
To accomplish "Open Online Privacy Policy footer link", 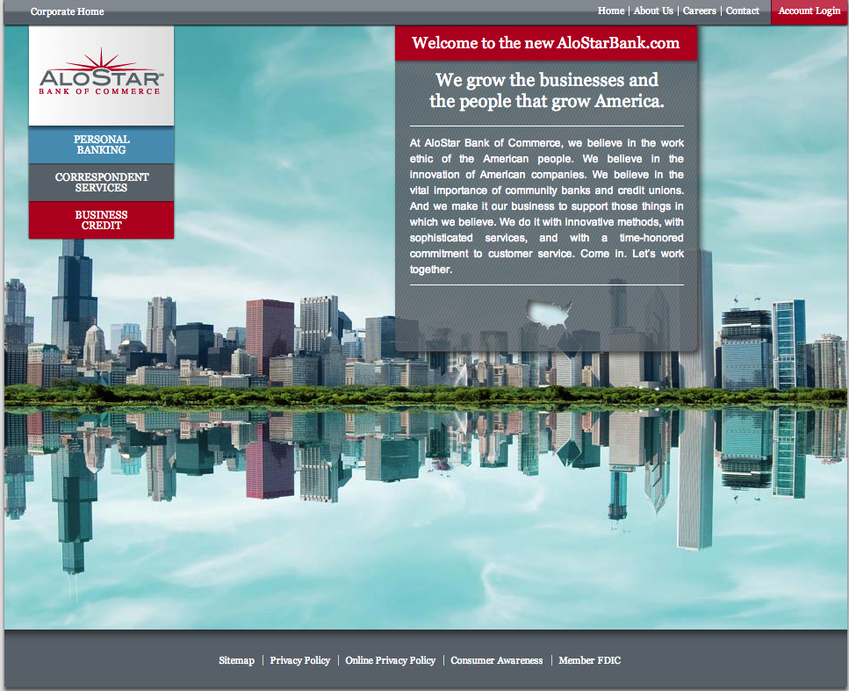I will coord(391,660).
